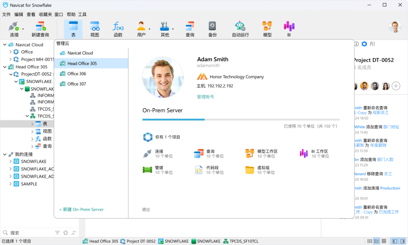Select Office 306 in the 管理云 list
Viewport: 408px width, 245px height.
point(91,74)
